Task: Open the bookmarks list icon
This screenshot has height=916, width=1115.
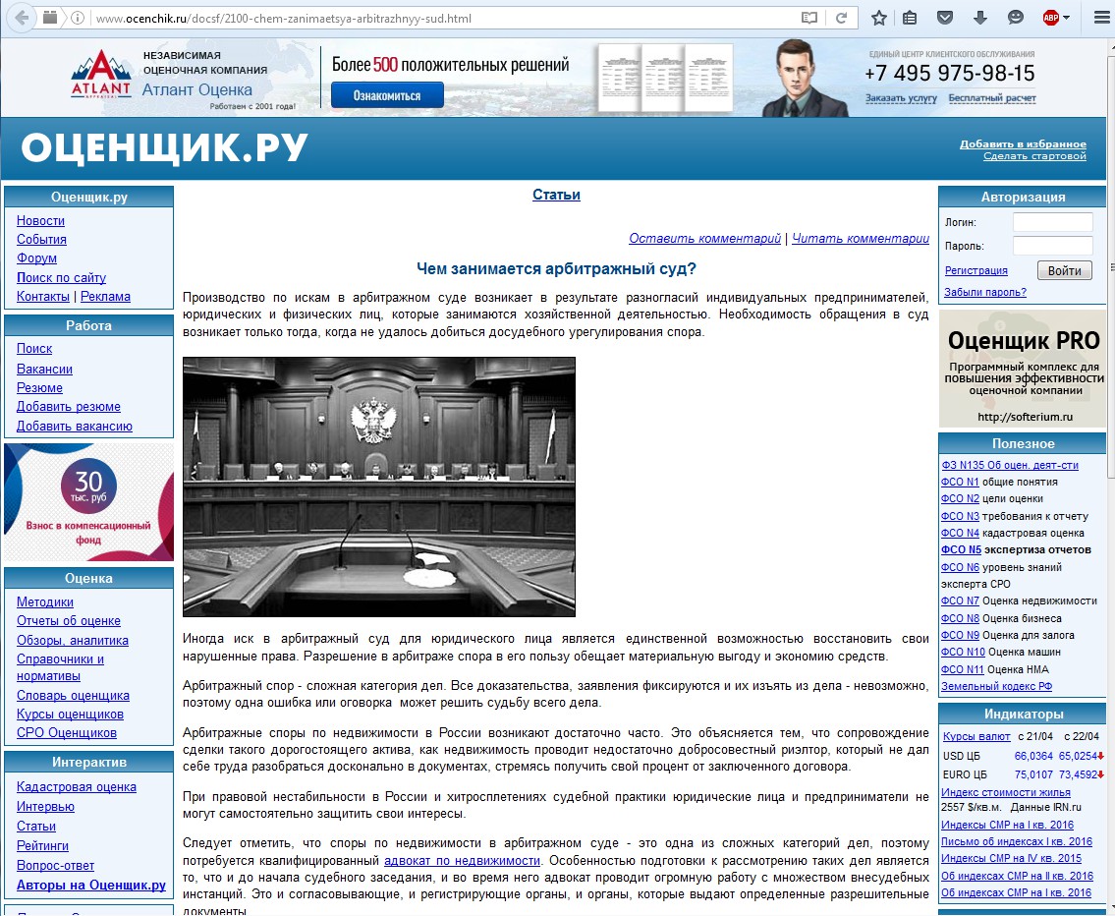Action: click(x=910, y=18)
